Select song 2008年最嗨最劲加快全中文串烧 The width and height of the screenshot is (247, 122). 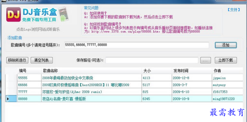[92, 78]
